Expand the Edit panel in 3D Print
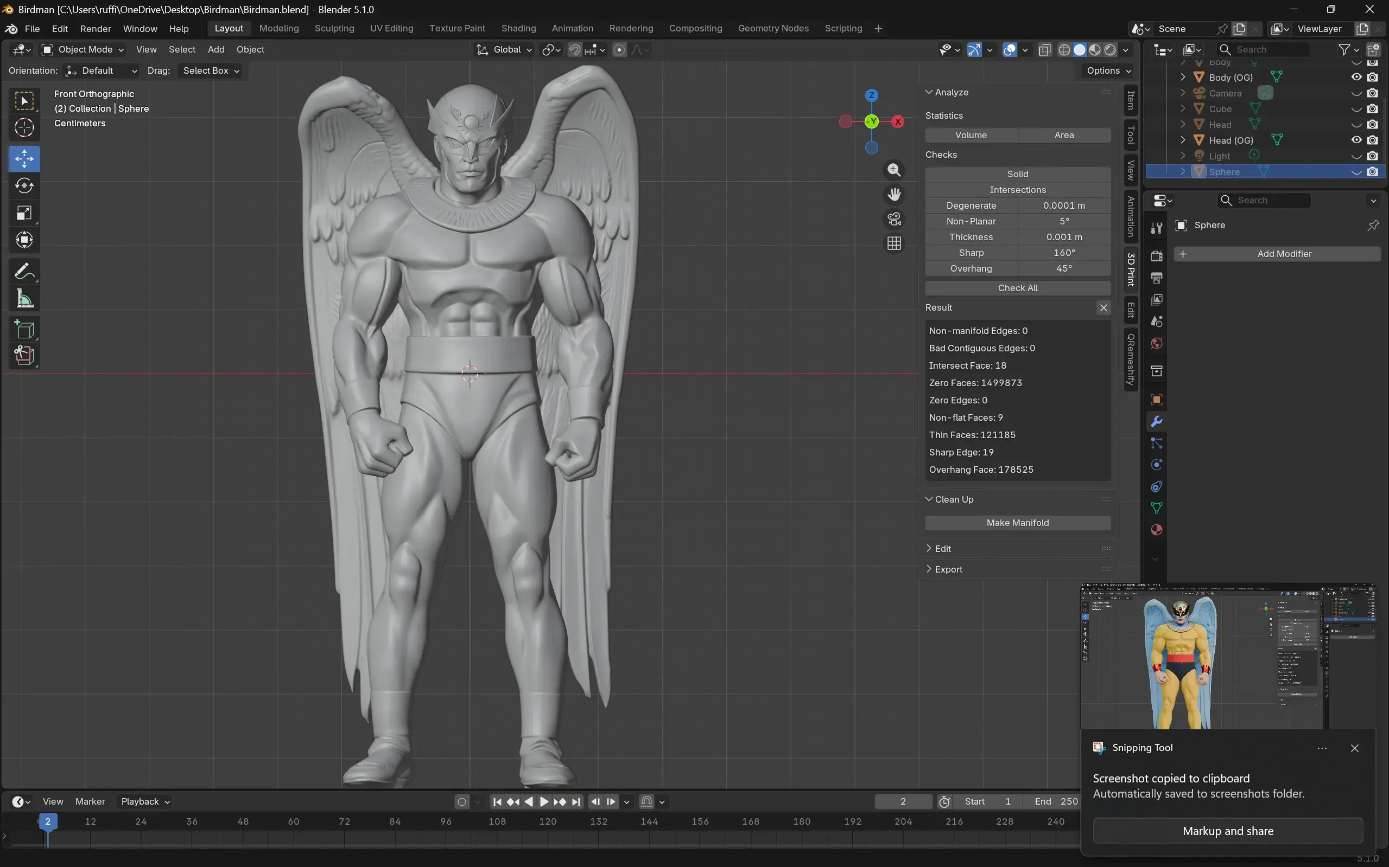Image resolution: width=1389 pixels, height=867 pixels. pos(942,549)
